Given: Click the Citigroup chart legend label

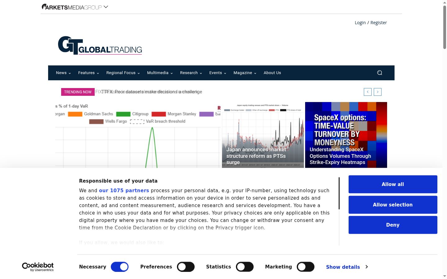Looking at the screenshot, I should coord(140,114).
